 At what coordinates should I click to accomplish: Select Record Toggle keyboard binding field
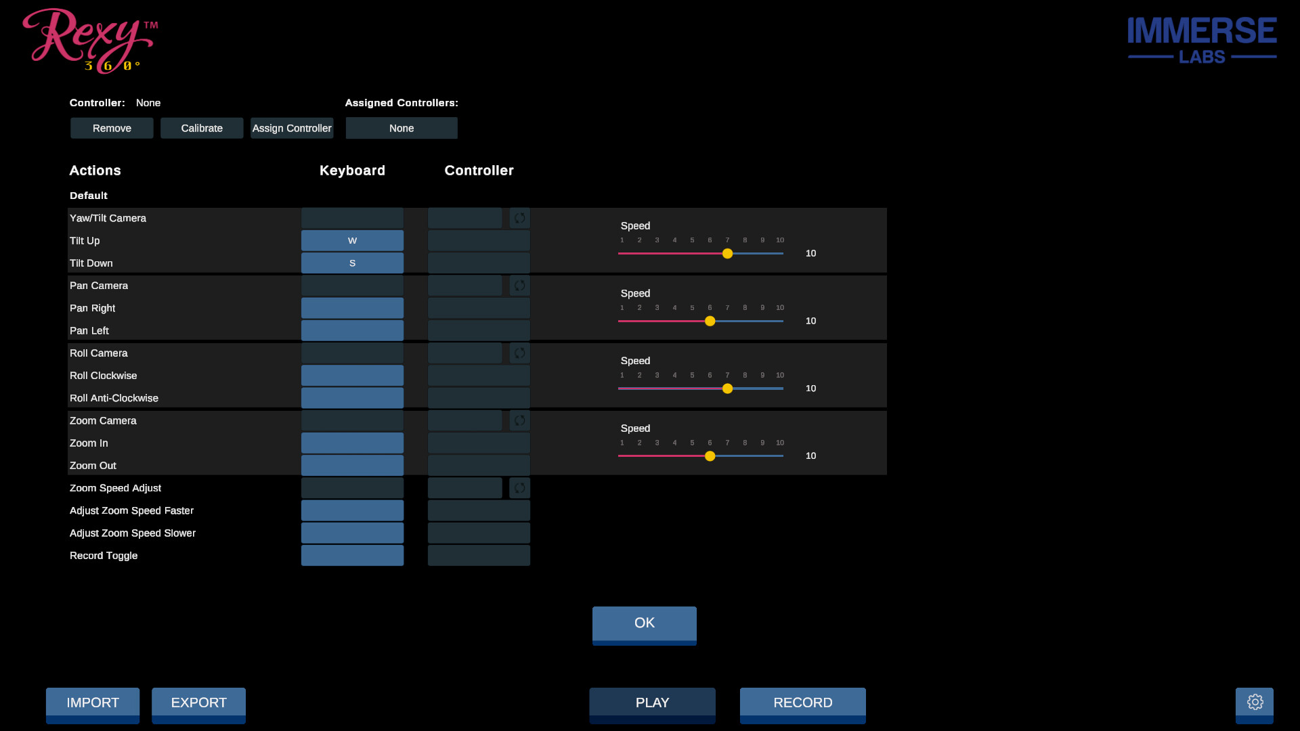[x=352, y=556]
